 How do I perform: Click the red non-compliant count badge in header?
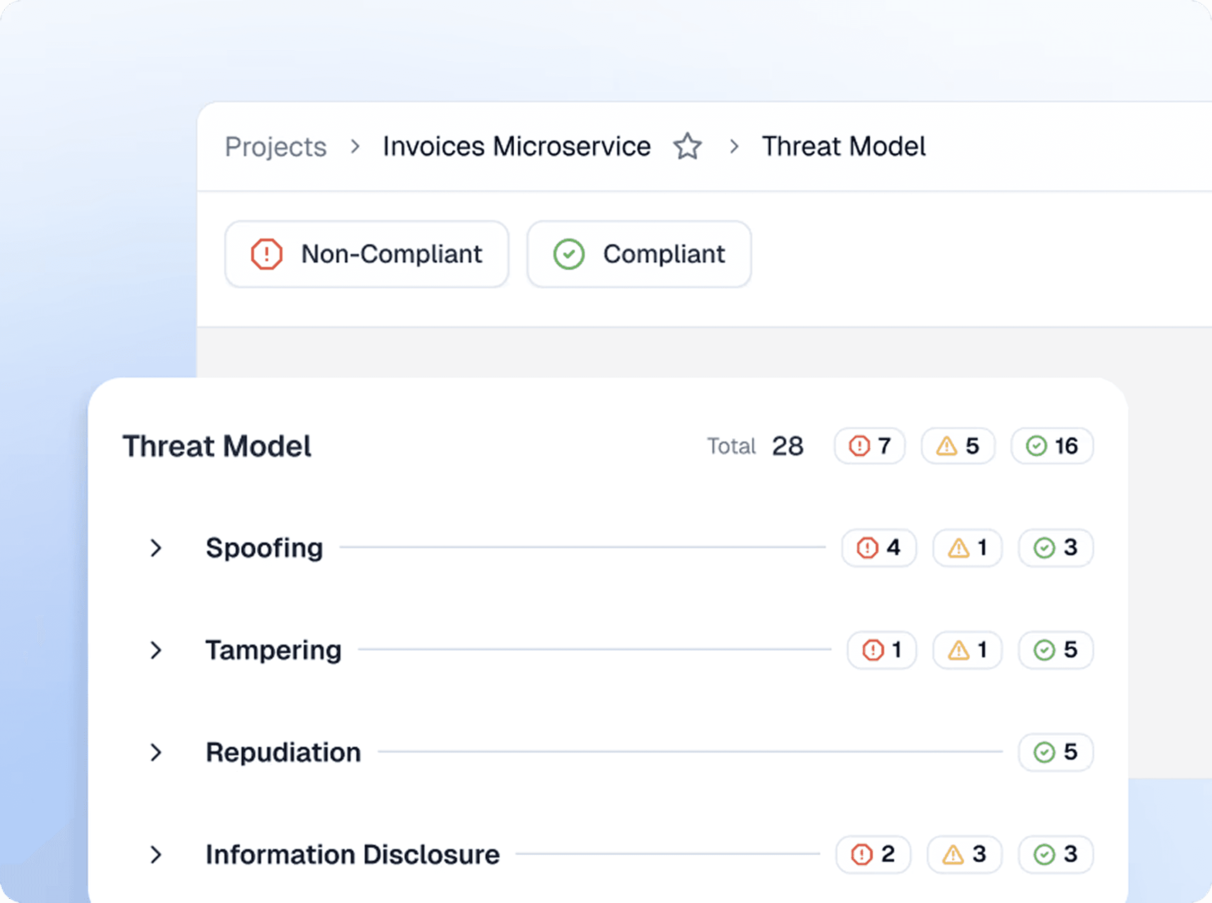[869, 446]
